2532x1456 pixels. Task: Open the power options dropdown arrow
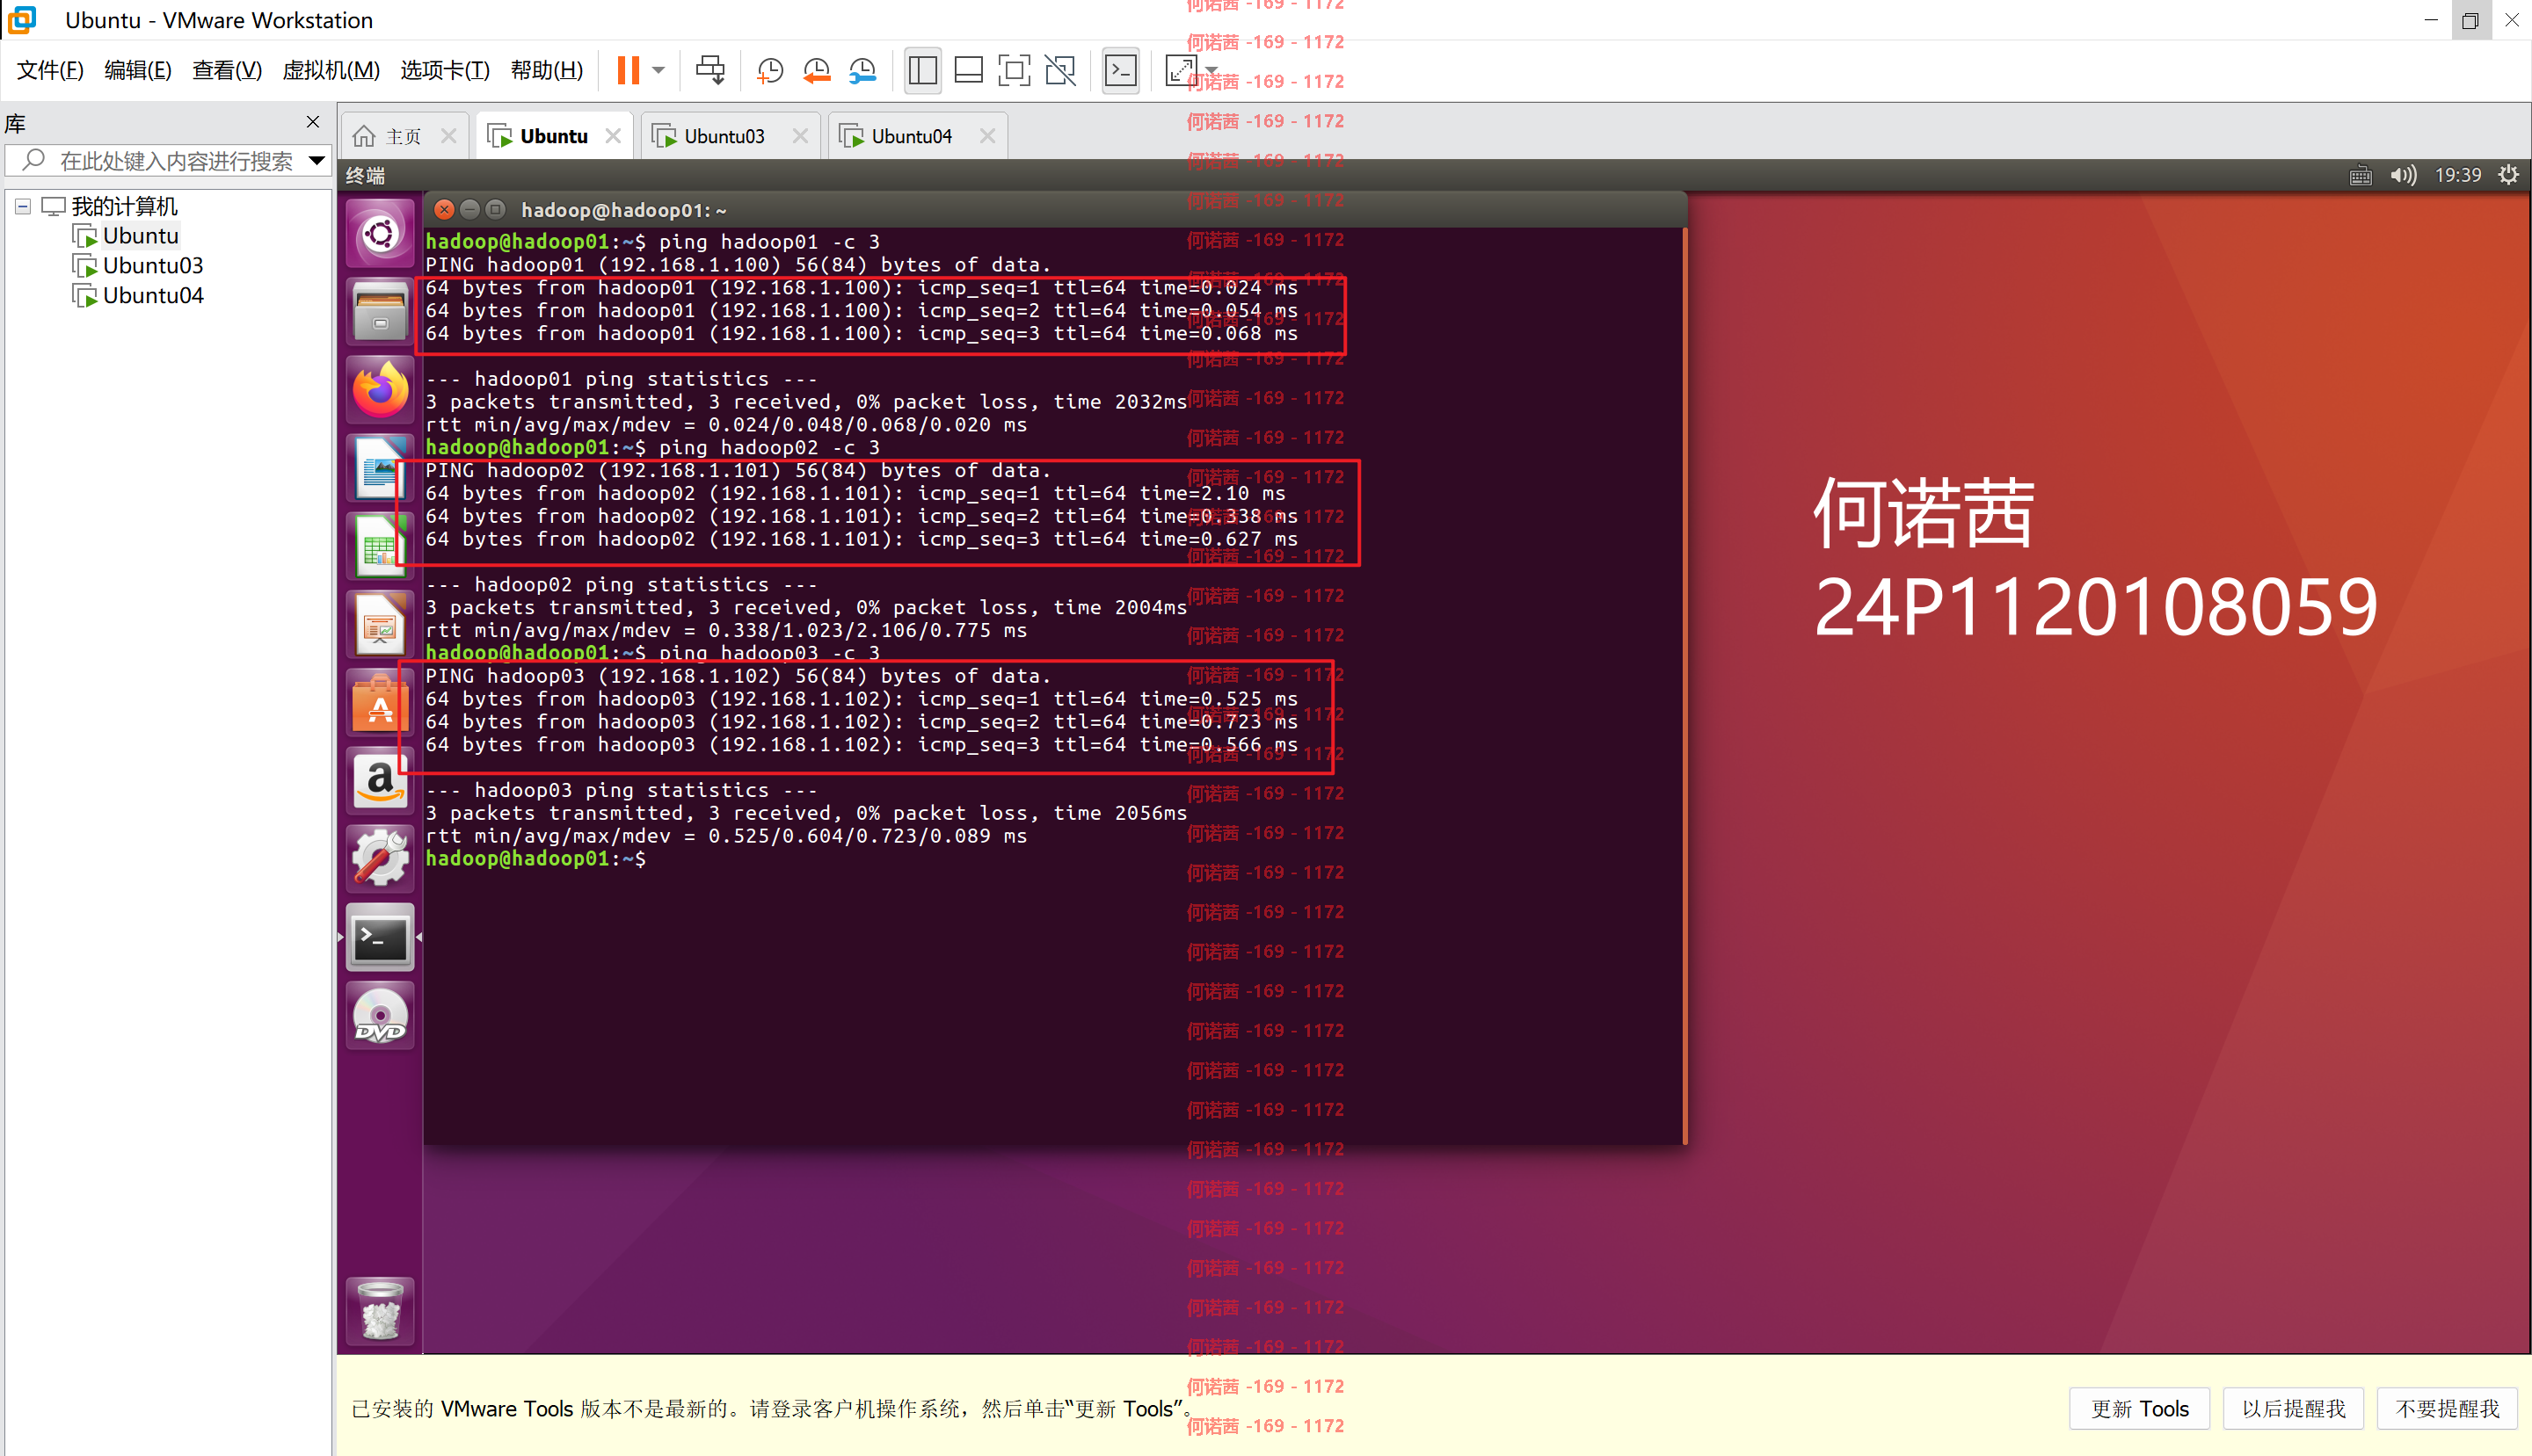[658, 70]
